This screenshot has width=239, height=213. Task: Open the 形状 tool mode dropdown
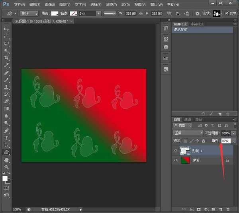30,13
